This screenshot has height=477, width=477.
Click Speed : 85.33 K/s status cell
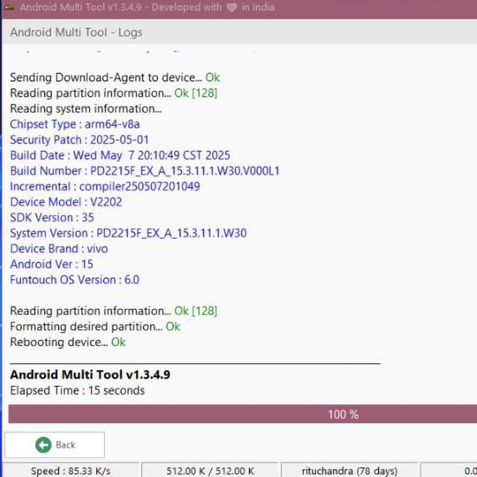[70, 470]
